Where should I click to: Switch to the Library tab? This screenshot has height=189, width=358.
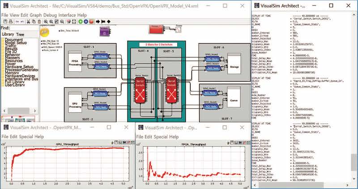pos(8,34)
